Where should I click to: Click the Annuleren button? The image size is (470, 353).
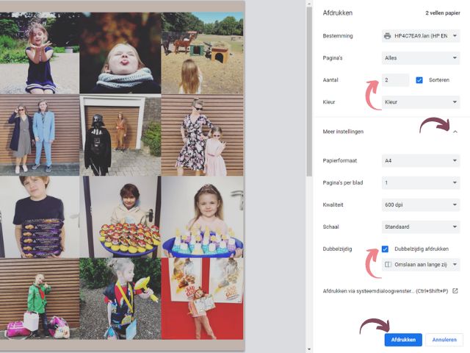coord(444,340)
